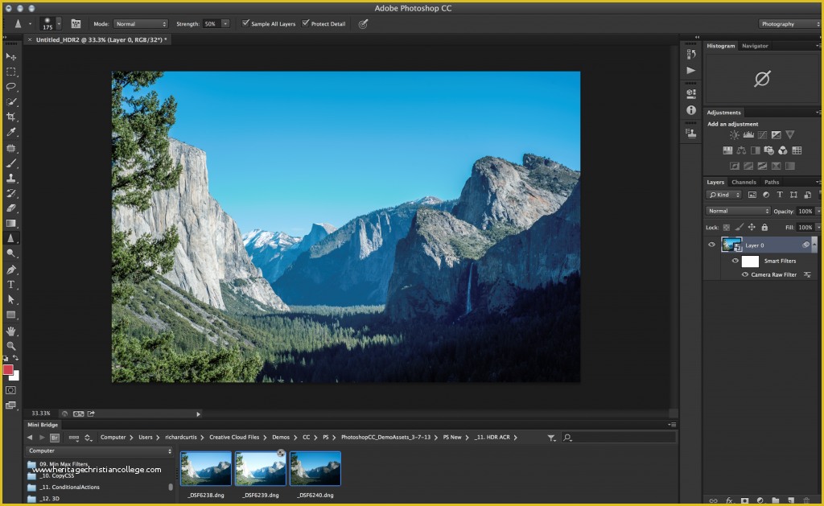The width and height of the screenshot is (824, 506).
Task: Select the Eraser tool
Action: [10, 208]
